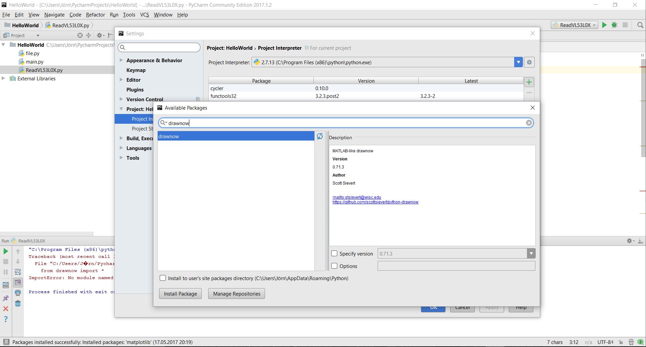This screenshot has width=646, height=347.
Task: Move up the stack trace
Action: coord(18,251)
